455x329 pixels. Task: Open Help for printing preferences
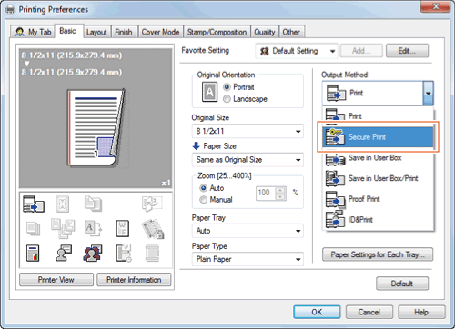(x=421, y=312)
